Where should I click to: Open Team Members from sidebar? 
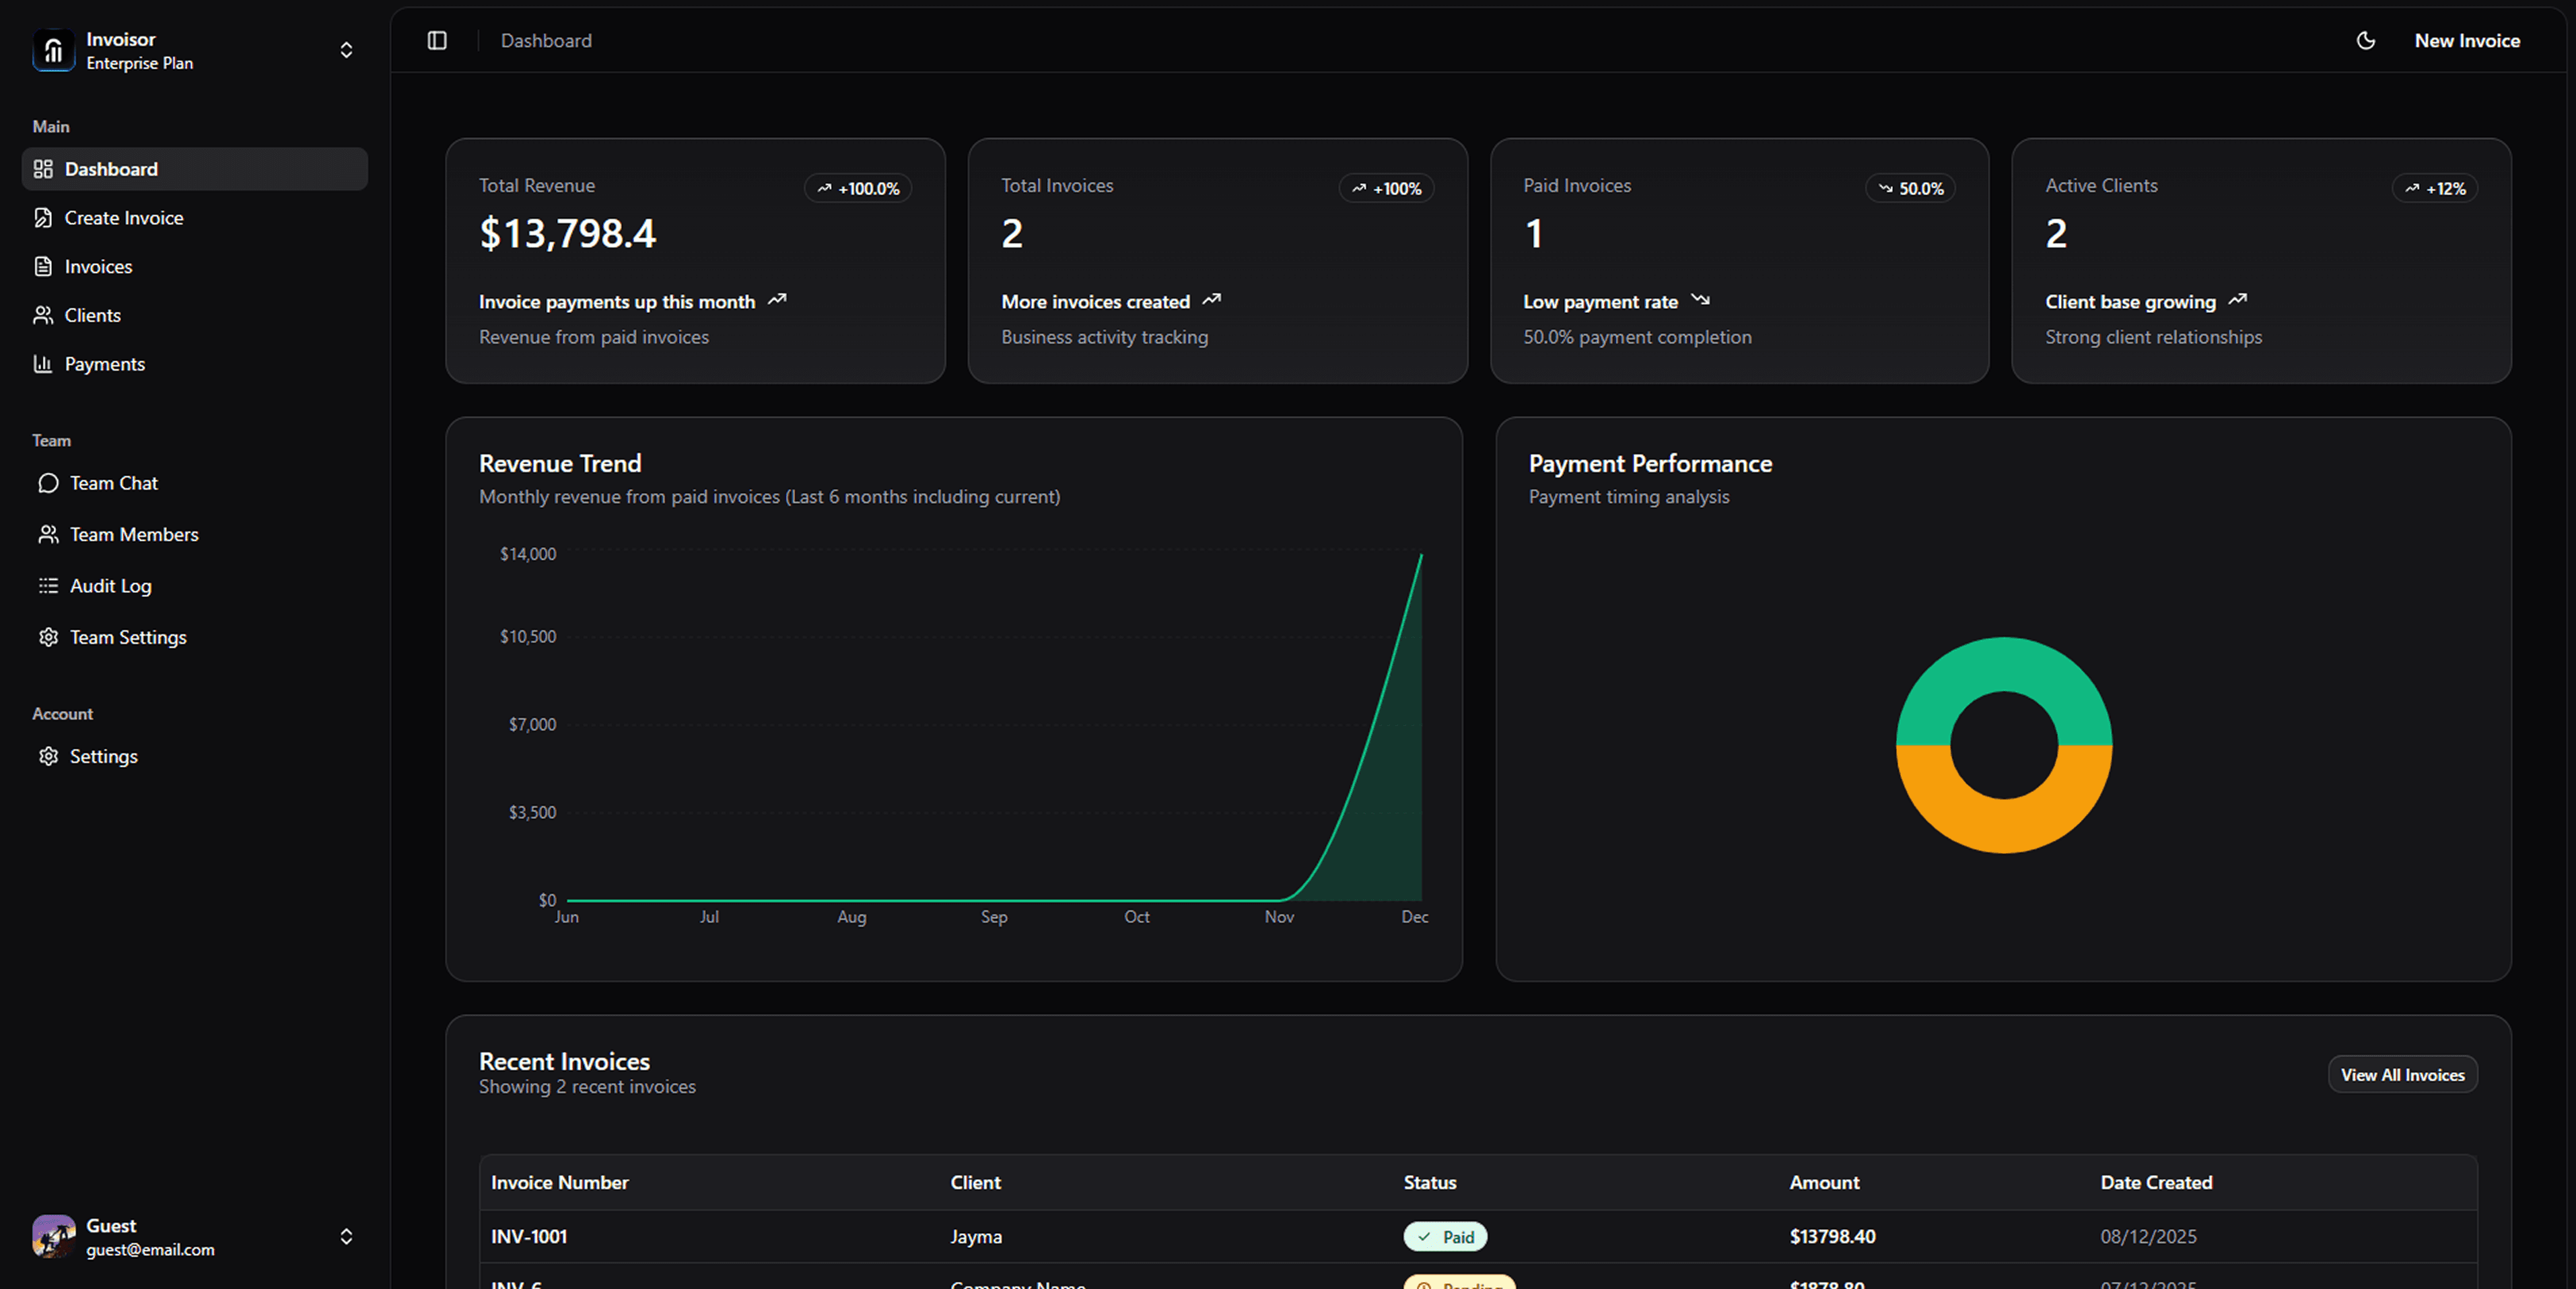coord(134,535)
